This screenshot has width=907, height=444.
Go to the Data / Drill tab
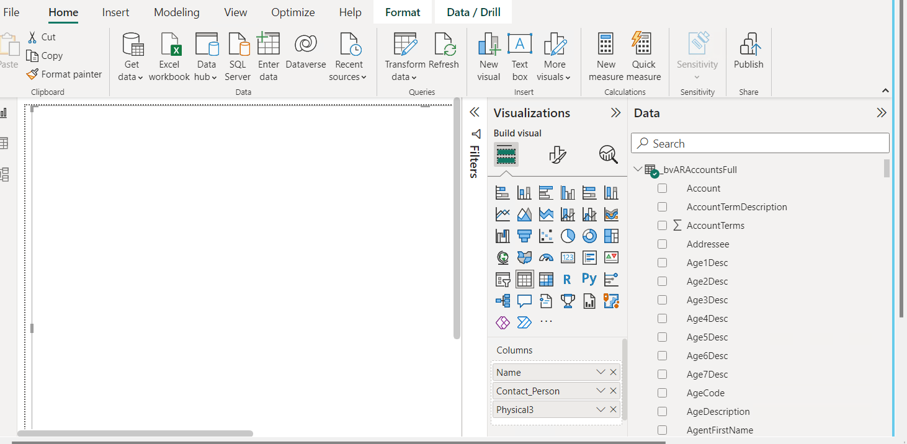[x=474, y=12]
